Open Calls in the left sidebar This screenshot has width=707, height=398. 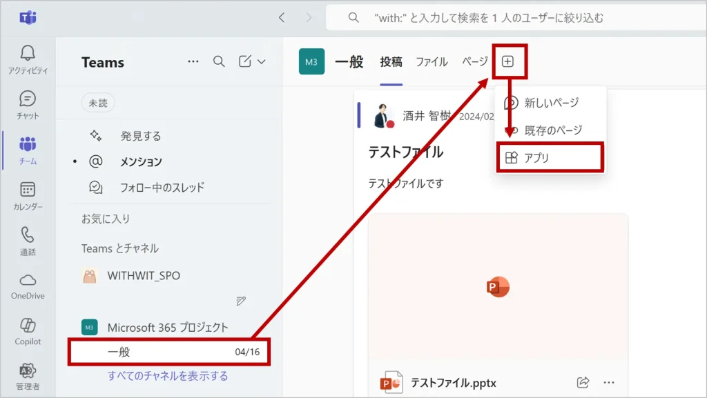[x=28, y=241]
